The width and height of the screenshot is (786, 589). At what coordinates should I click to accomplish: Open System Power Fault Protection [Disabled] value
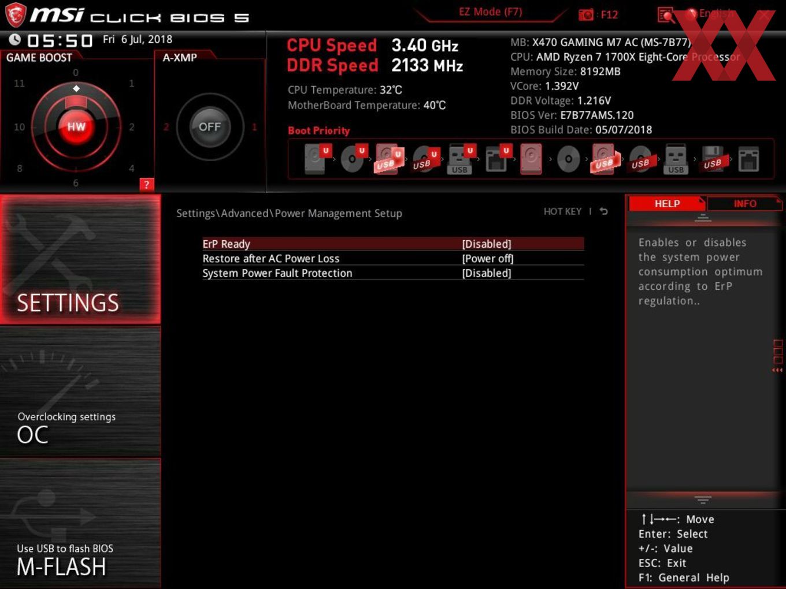click(487, 273)
